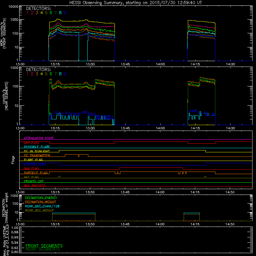This screenshot has width=256, height=256.
Task: Select yellow detector number 4 in front segments legend
Action: [x=42, y=13]
